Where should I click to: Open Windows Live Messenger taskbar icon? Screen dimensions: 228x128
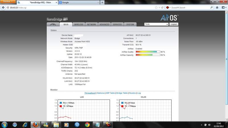[x=46, y=125]
